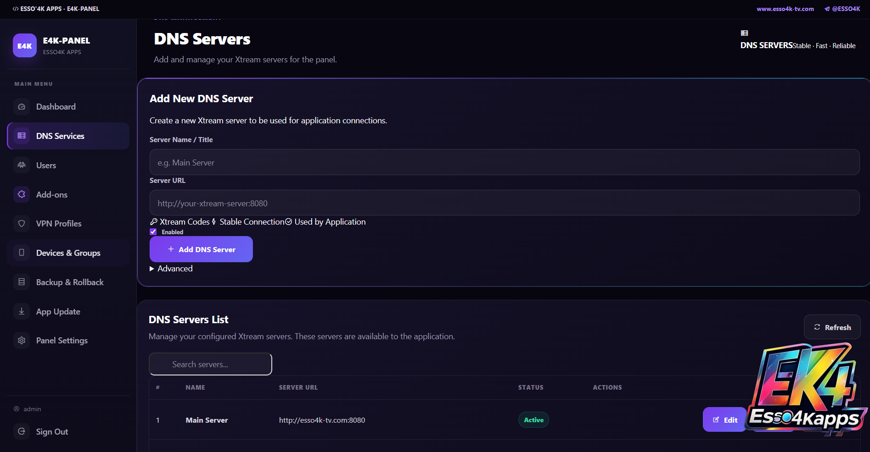Click the Server Name / Title field
The width and height of the screenshot is (870, 452).
(505, 162)
